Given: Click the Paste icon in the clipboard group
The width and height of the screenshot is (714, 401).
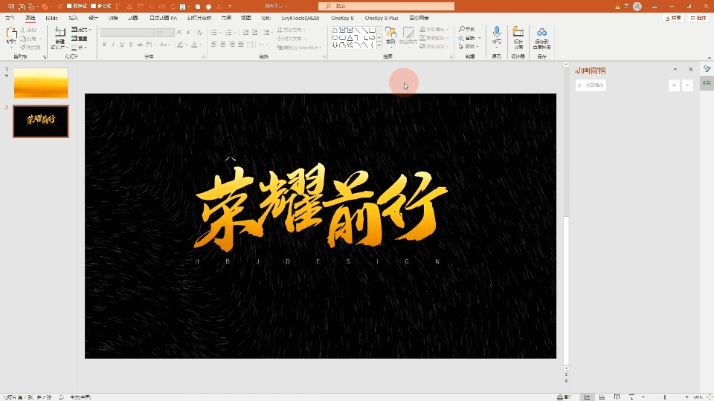Looking at the screenshot, I should point(11,34).
